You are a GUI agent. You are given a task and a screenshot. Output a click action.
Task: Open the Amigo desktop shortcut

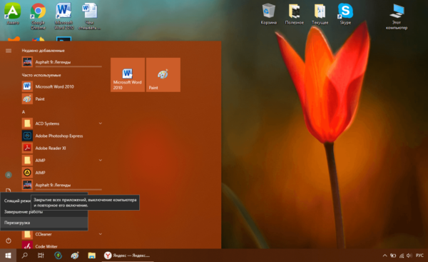tap(13, 14)
